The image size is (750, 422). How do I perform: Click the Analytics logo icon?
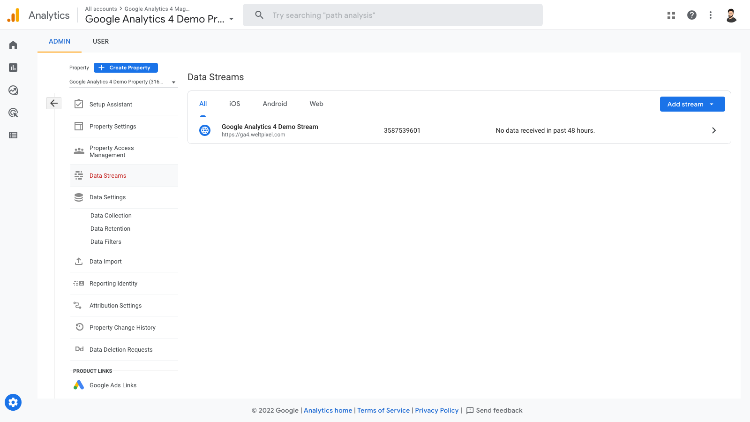14,15
